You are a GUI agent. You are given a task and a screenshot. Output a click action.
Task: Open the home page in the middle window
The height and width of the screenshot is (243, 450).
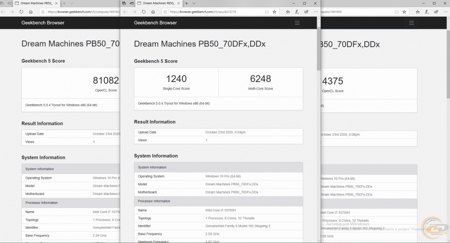pyautogui.click(x=153, y=12)
